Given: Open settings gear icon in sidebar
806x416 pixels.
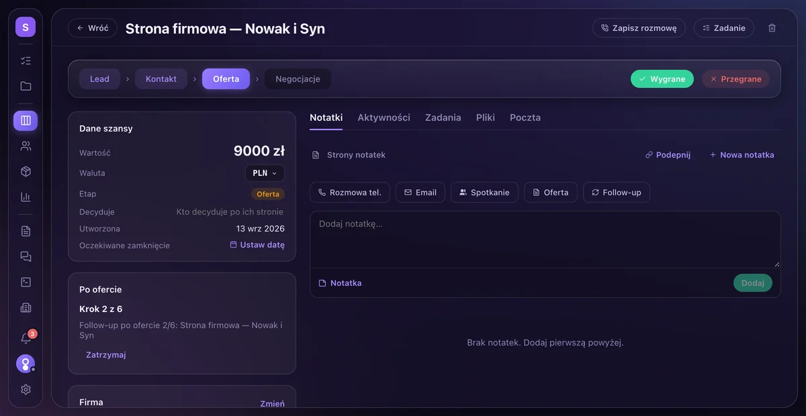Looking at the screenshot, I should click(26, 389).
